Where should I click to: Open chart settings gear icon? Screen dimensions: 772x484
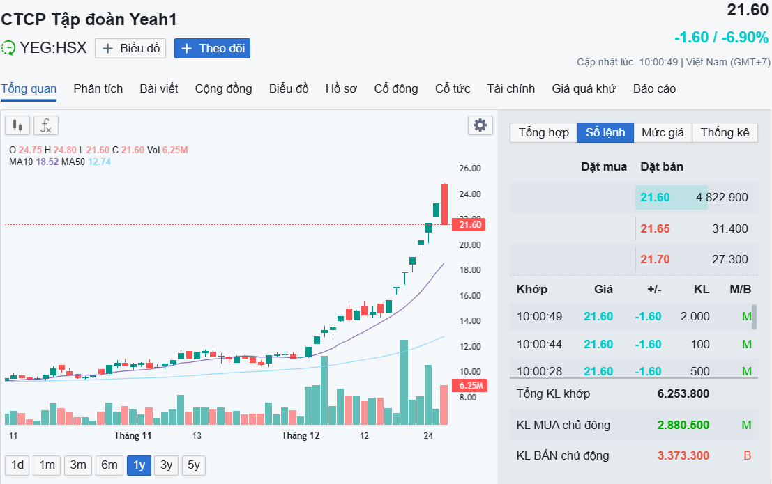(x=480, y=125)
